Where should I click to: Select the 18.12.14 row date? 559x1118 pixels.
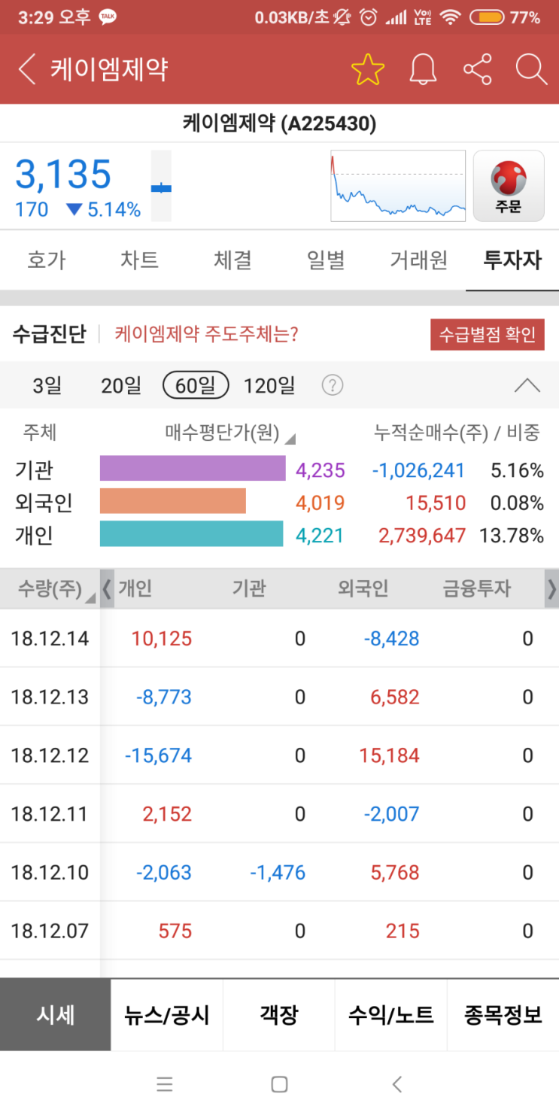pyautogui.click(x=50, y=639)
